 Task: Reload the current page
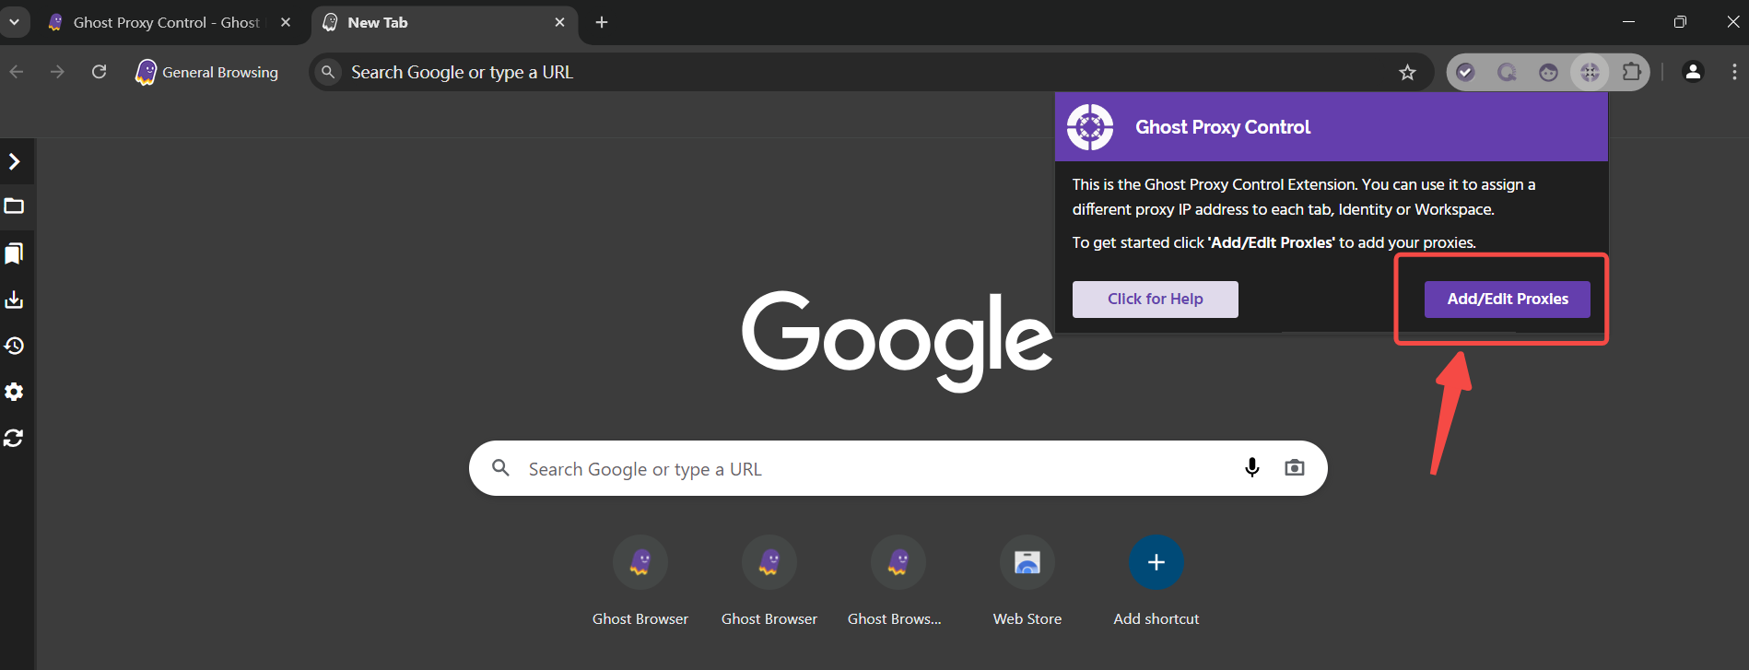(100, 72)
